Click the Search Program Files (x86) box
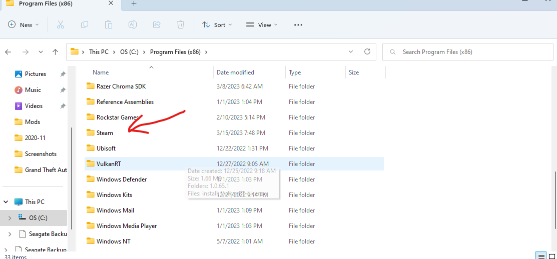 tap(467, 52)
